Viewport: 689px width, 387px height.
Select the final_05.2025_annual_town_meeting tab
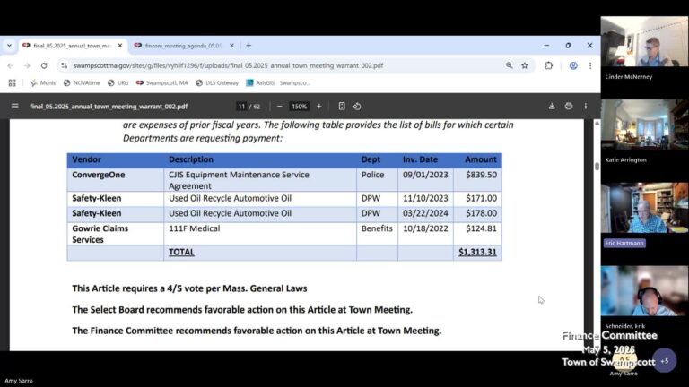[x=70, y=45]
